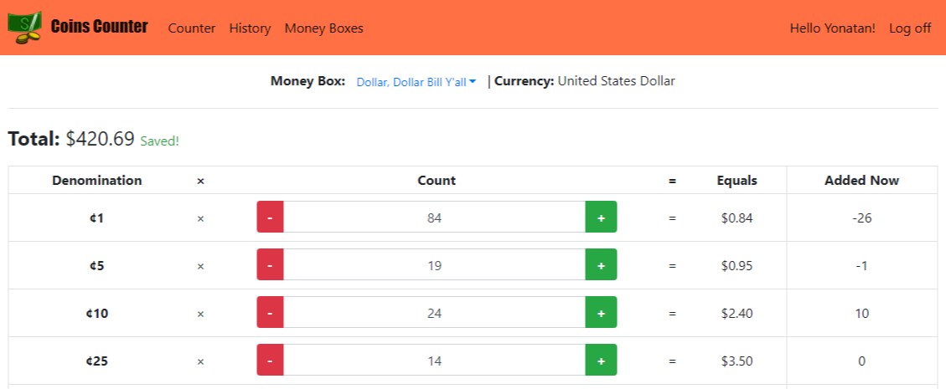The image size is (946, 389).
Task: Focus the ¢1 count input field
Action: 434,218
